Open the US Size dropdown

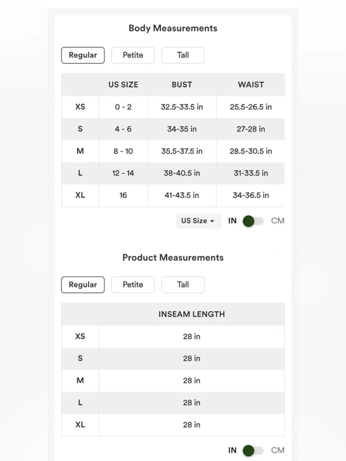[x=198, y=221]
